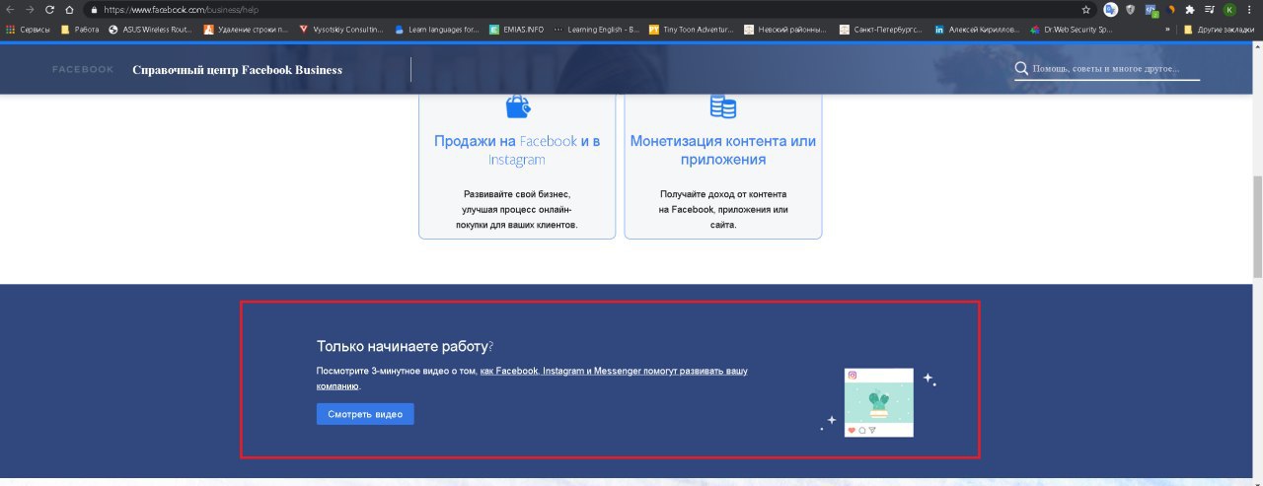Open the Tiny Toon Adventures bookmark
This screenshot has width=1263, height=486.
coord(692,30)
